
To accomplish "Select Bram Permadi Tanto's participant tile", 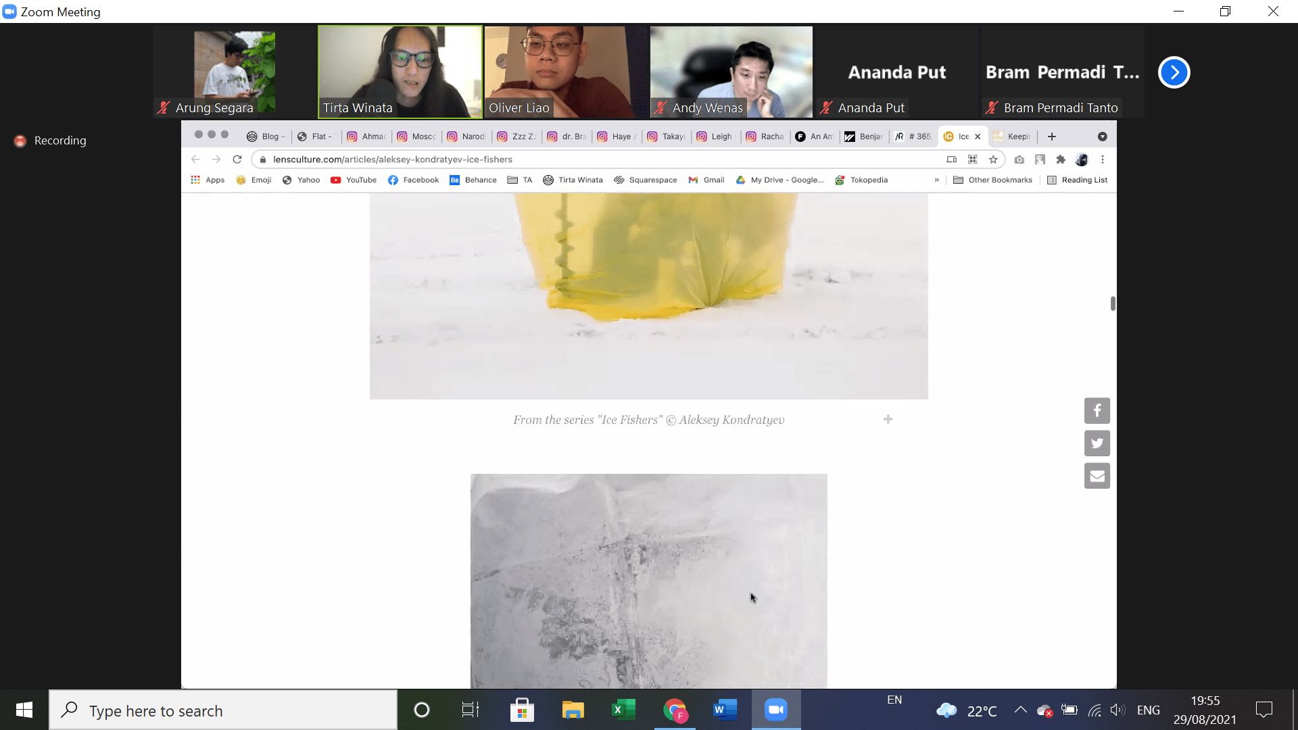I will coord(1063,72).
